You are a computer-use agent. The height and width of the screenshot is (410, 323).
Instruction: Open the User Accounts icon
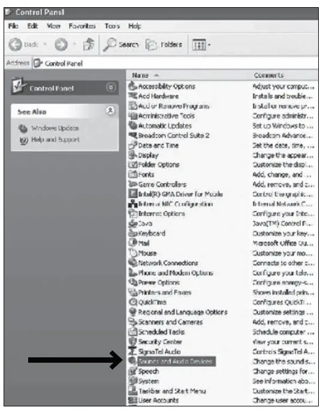pyautogui.click(x=132, y=400)
